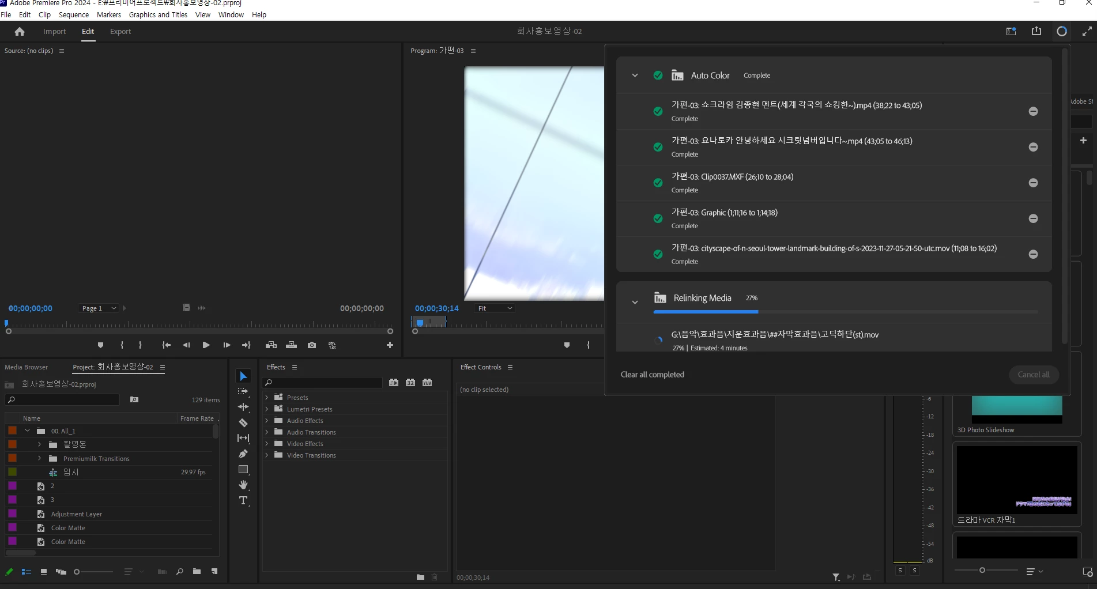Select the Selection tool arrow
This screenshot has height=589, width=1097.
pyautogui.click(x=243, y=376)
